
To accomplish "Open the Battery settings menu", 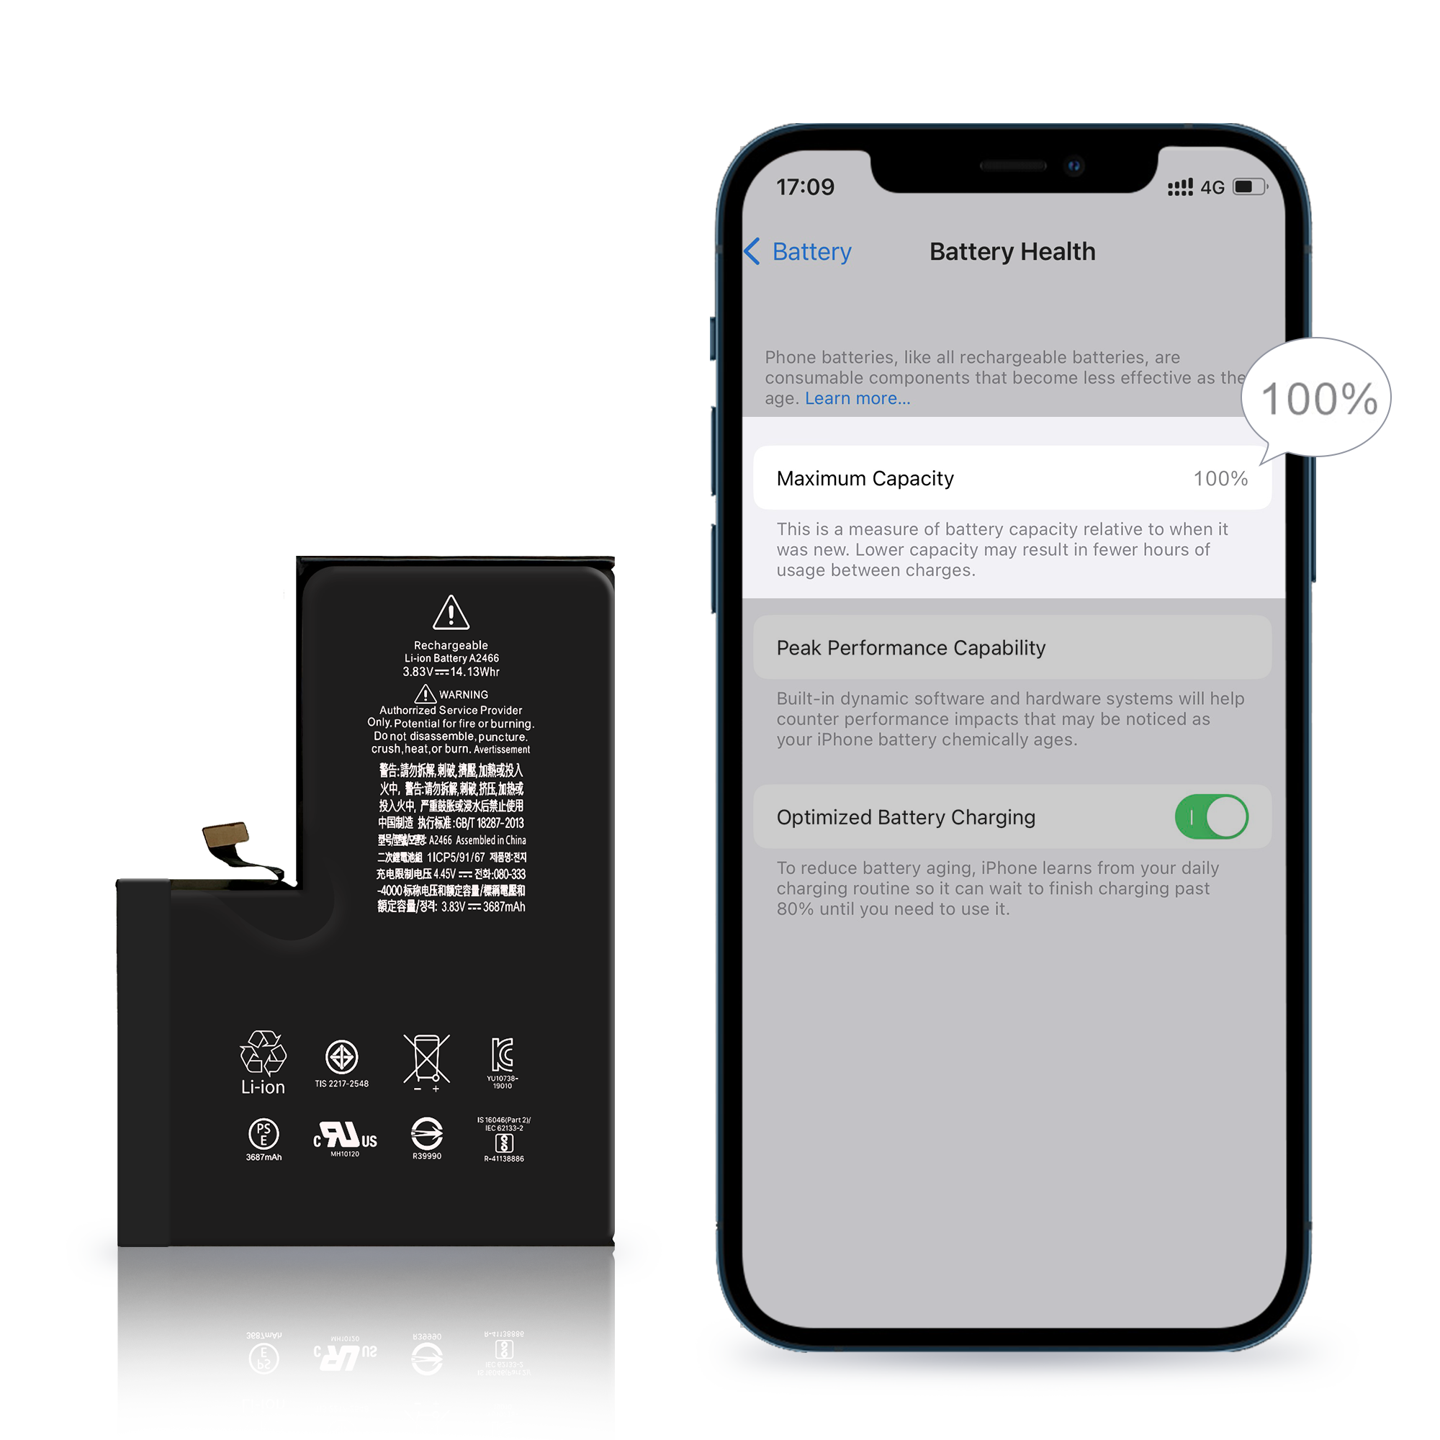I will 807,251.
